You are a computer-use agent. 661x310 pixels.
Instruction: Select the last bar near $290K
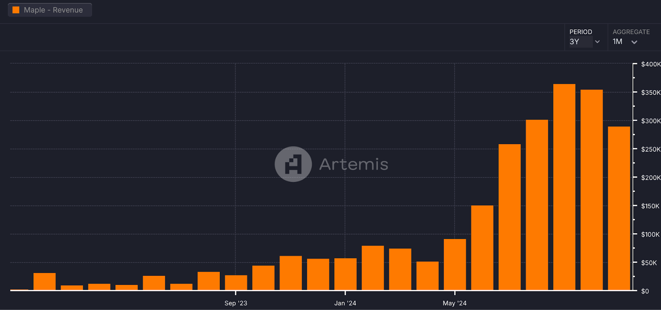(x=619, y=208)
